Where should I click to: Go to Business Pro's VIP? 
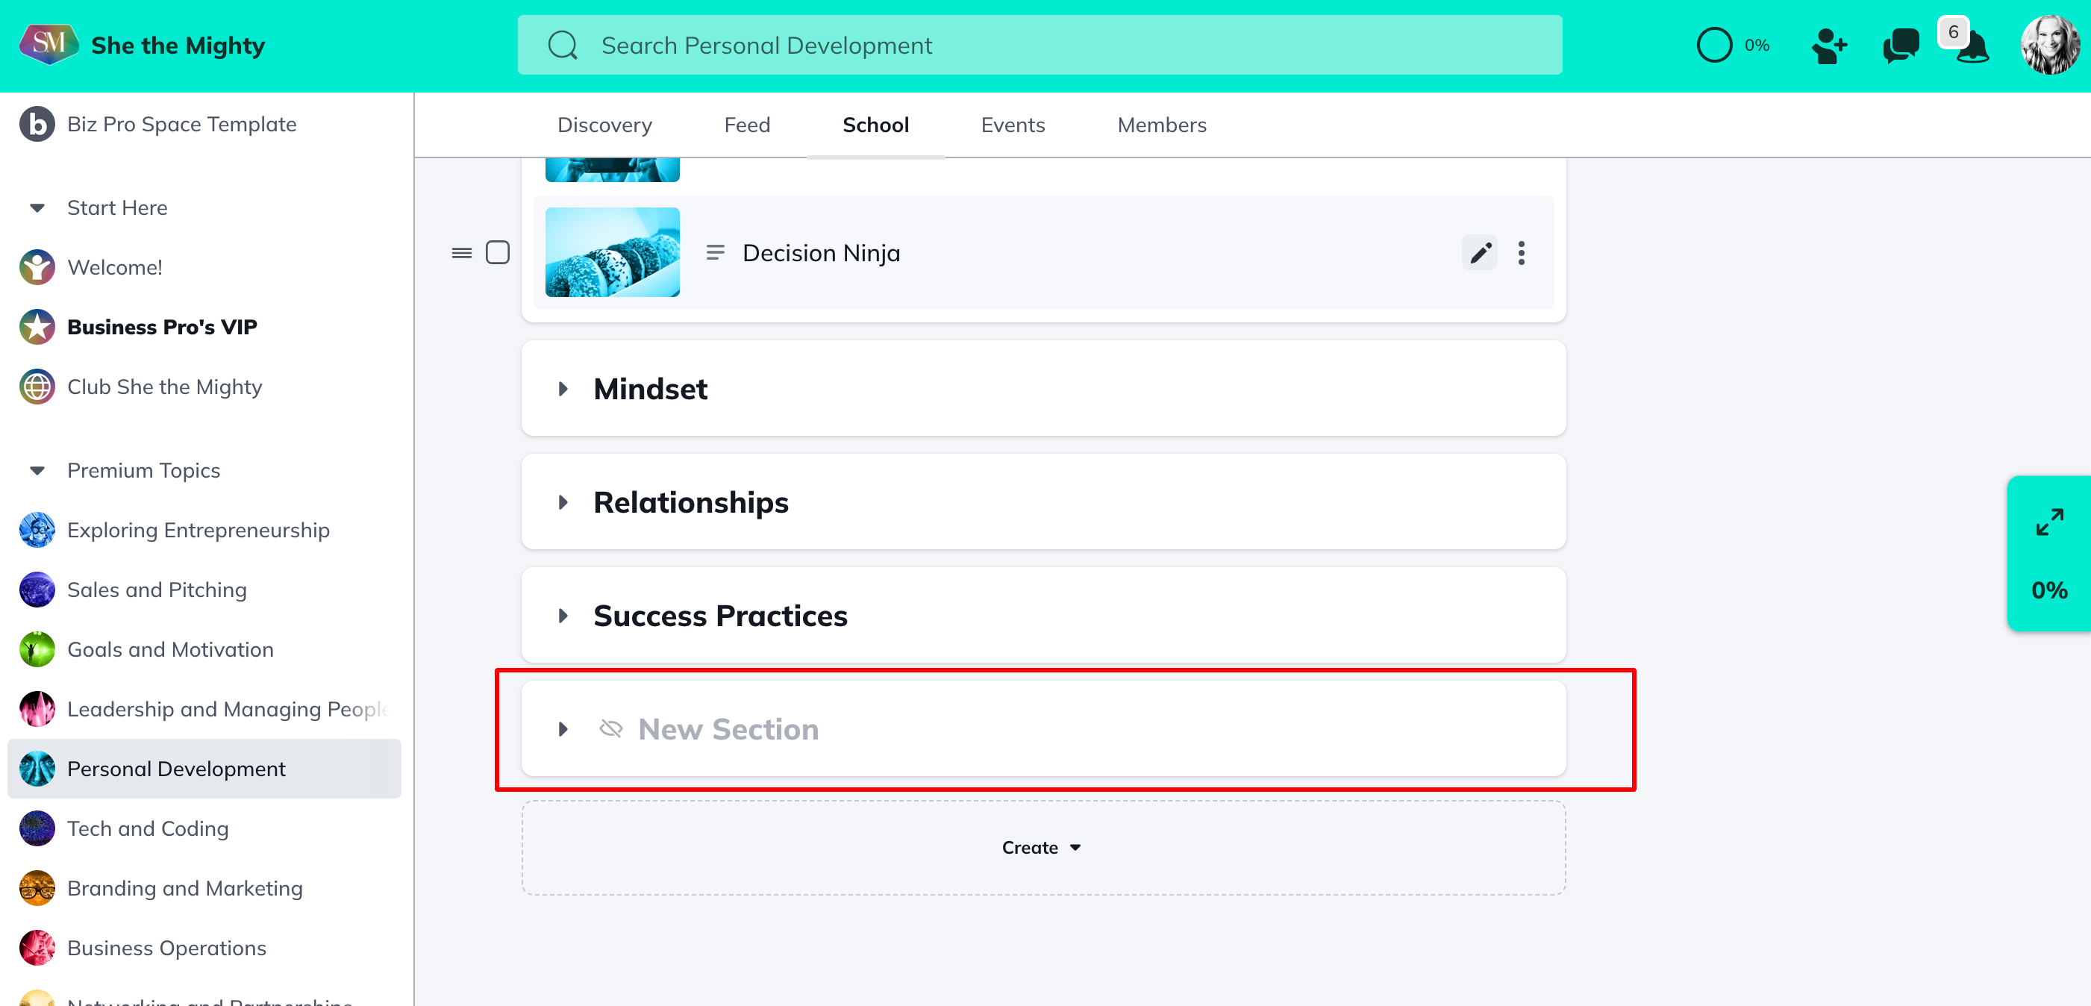point(161,327)
